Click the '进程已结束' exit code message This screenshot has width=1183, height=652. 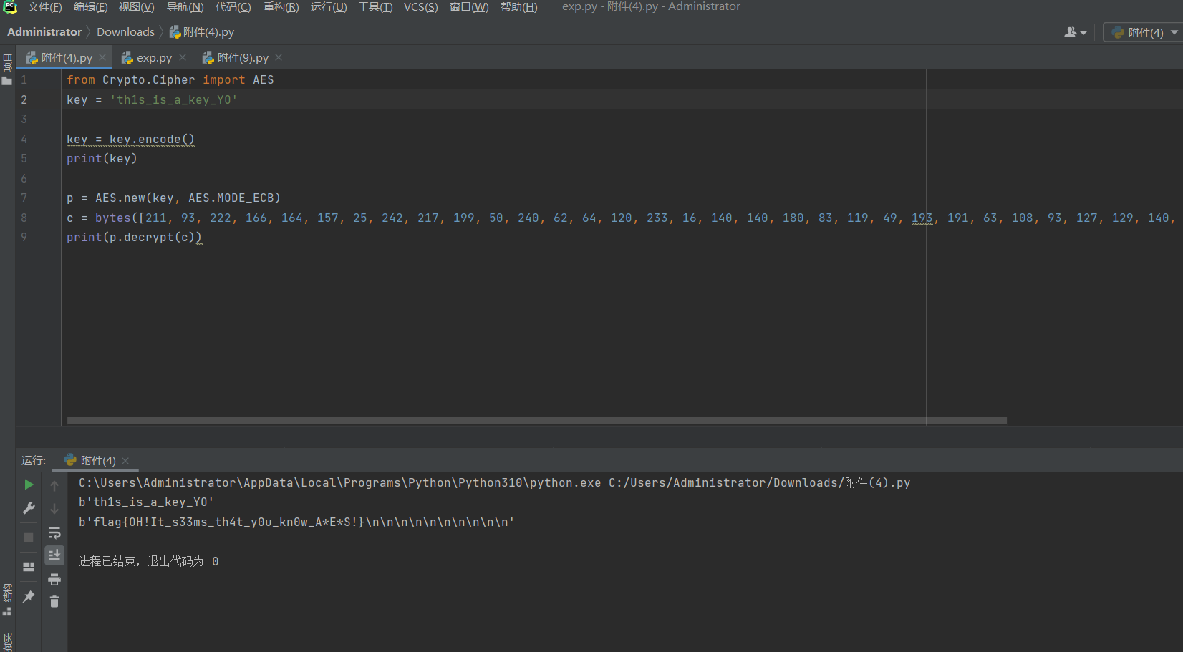pos(148,562)
